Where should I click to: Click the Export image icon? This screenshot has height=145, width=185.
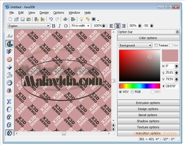tap(29, 19)
